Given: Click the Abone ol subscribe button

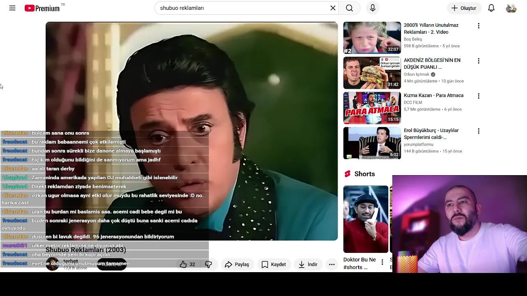Looking at the screenshot, I should (112, 264).
